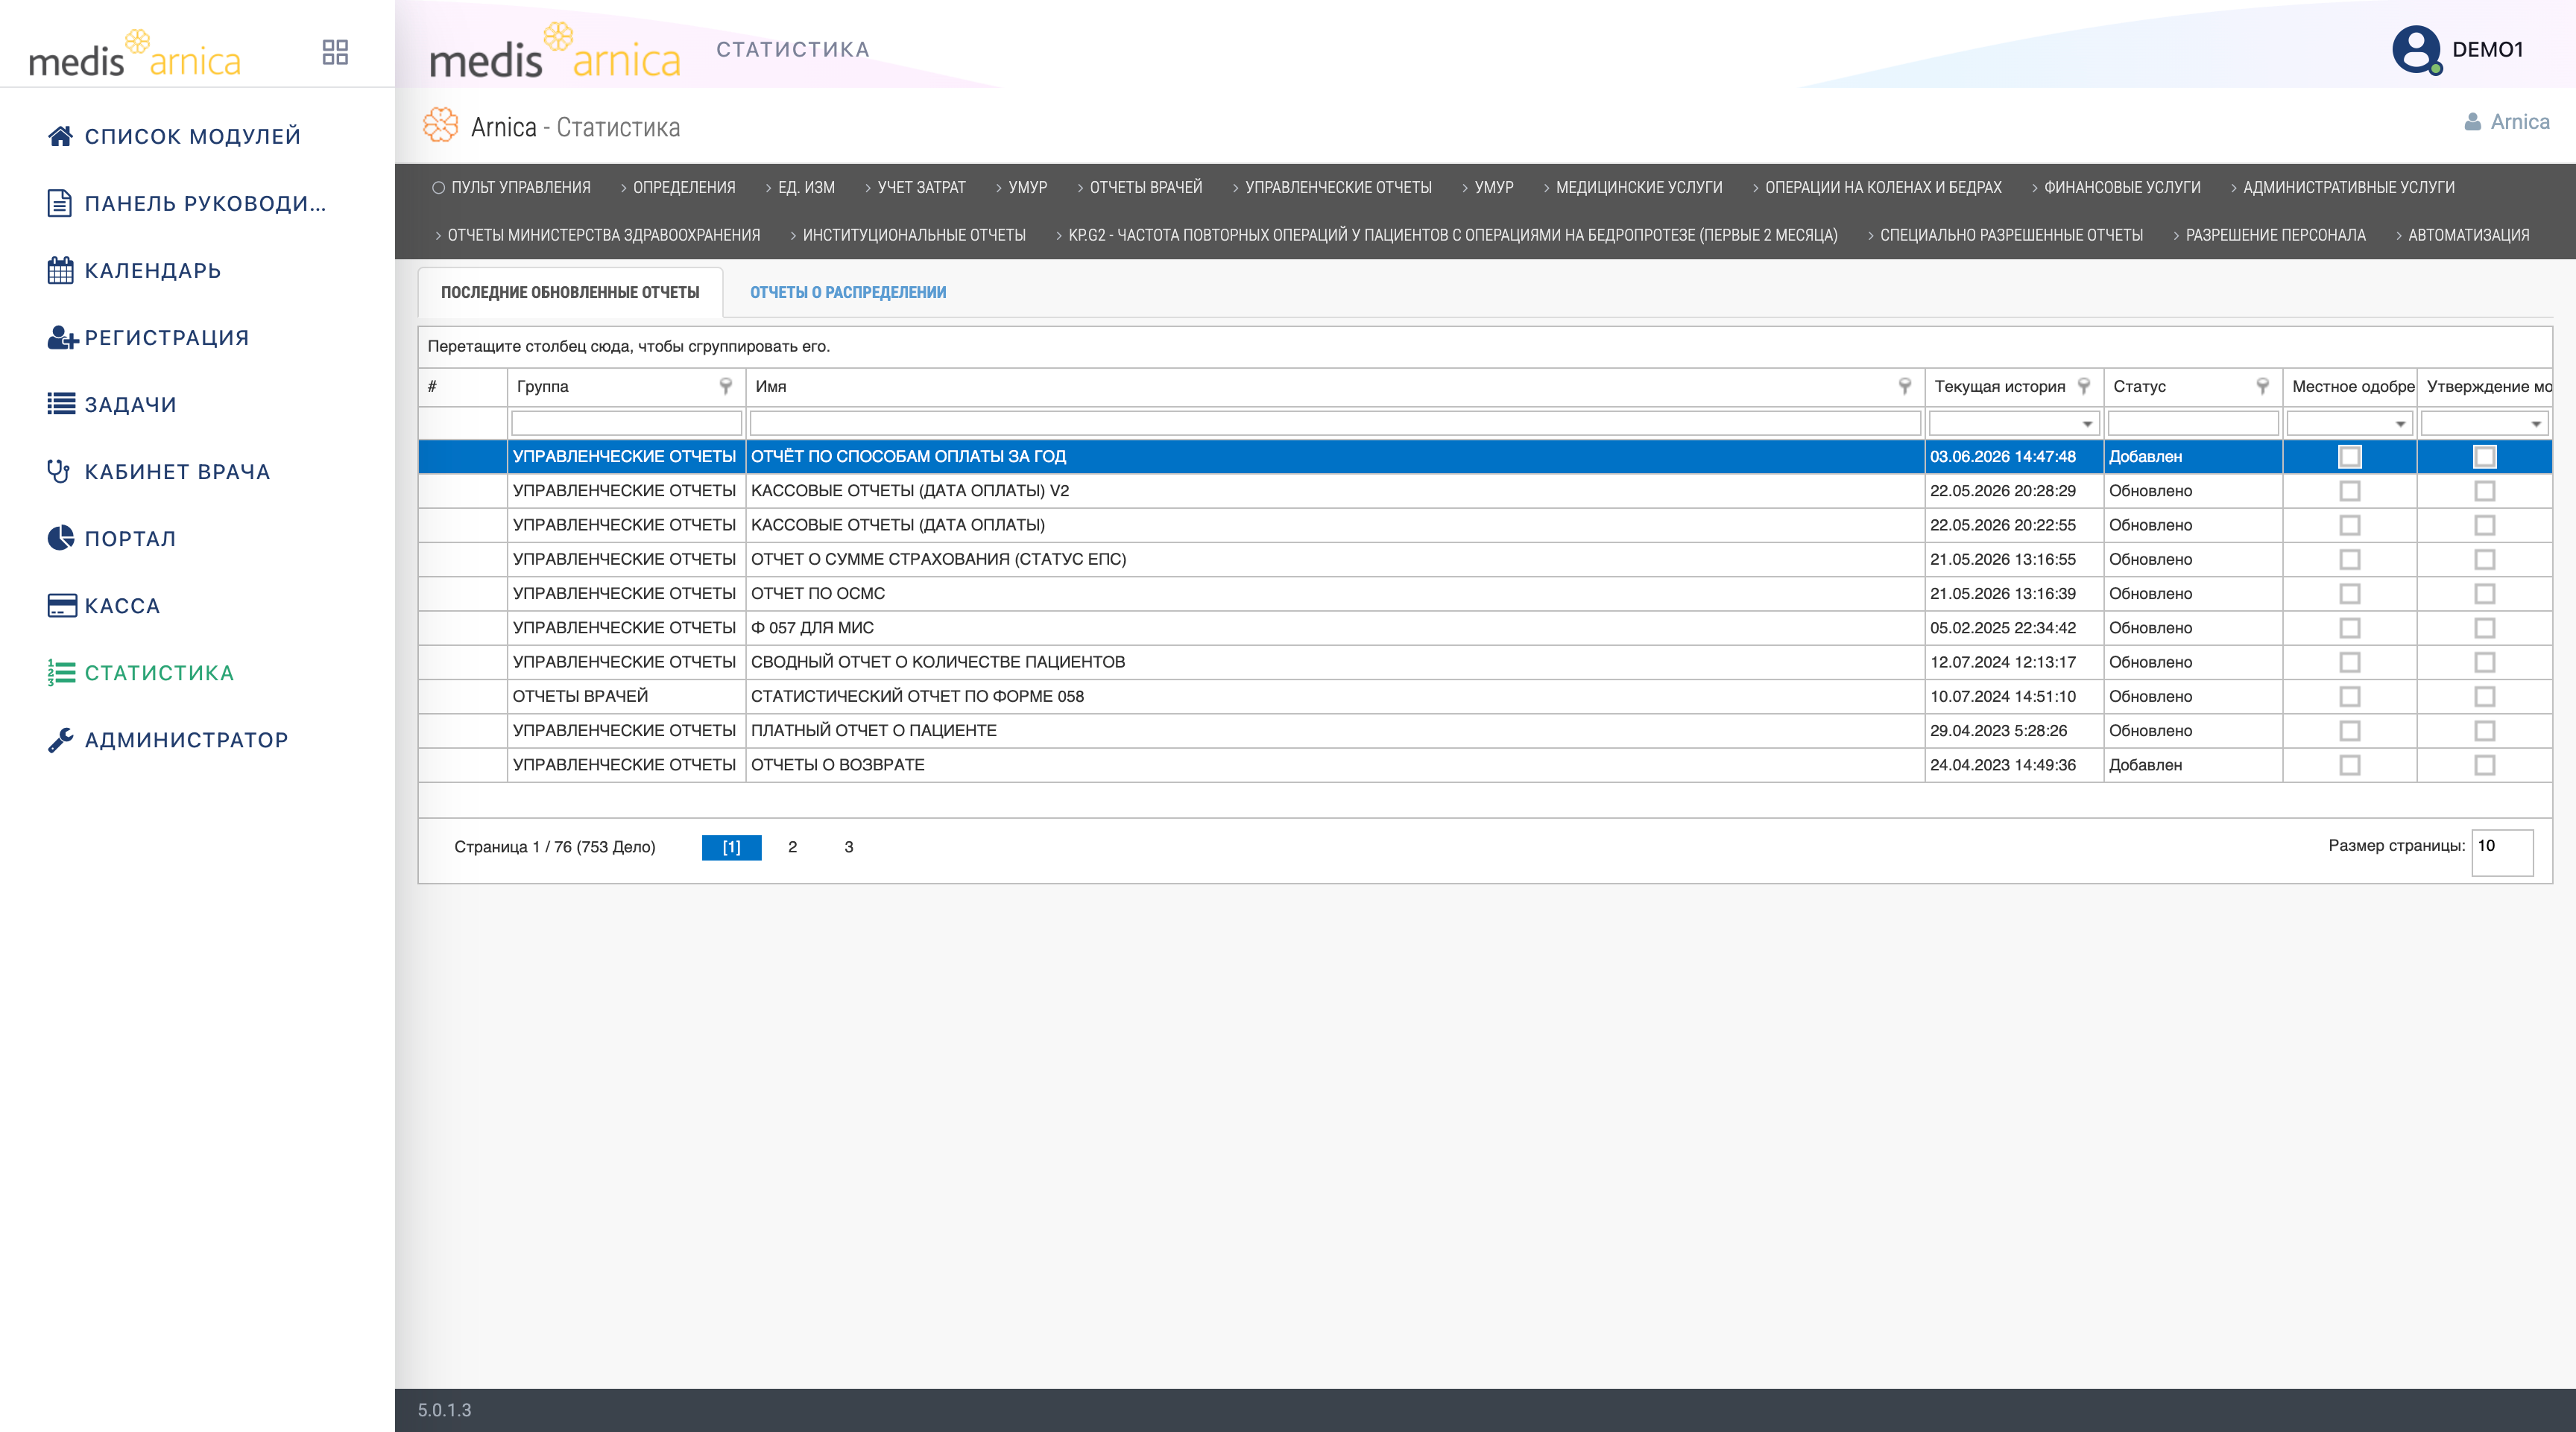2576x1432 pixels.
Task: Open the Отчеты врачей menu item
Action: click(x=1145, y=187)
